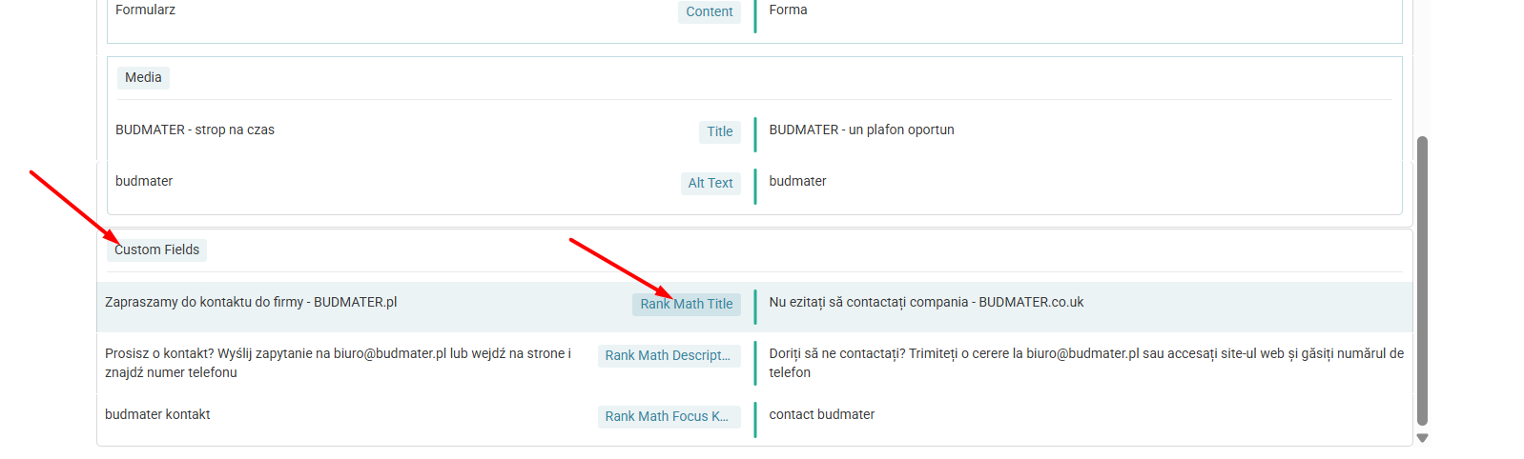Select source text 'Formularz'

[x=145, y=10]
